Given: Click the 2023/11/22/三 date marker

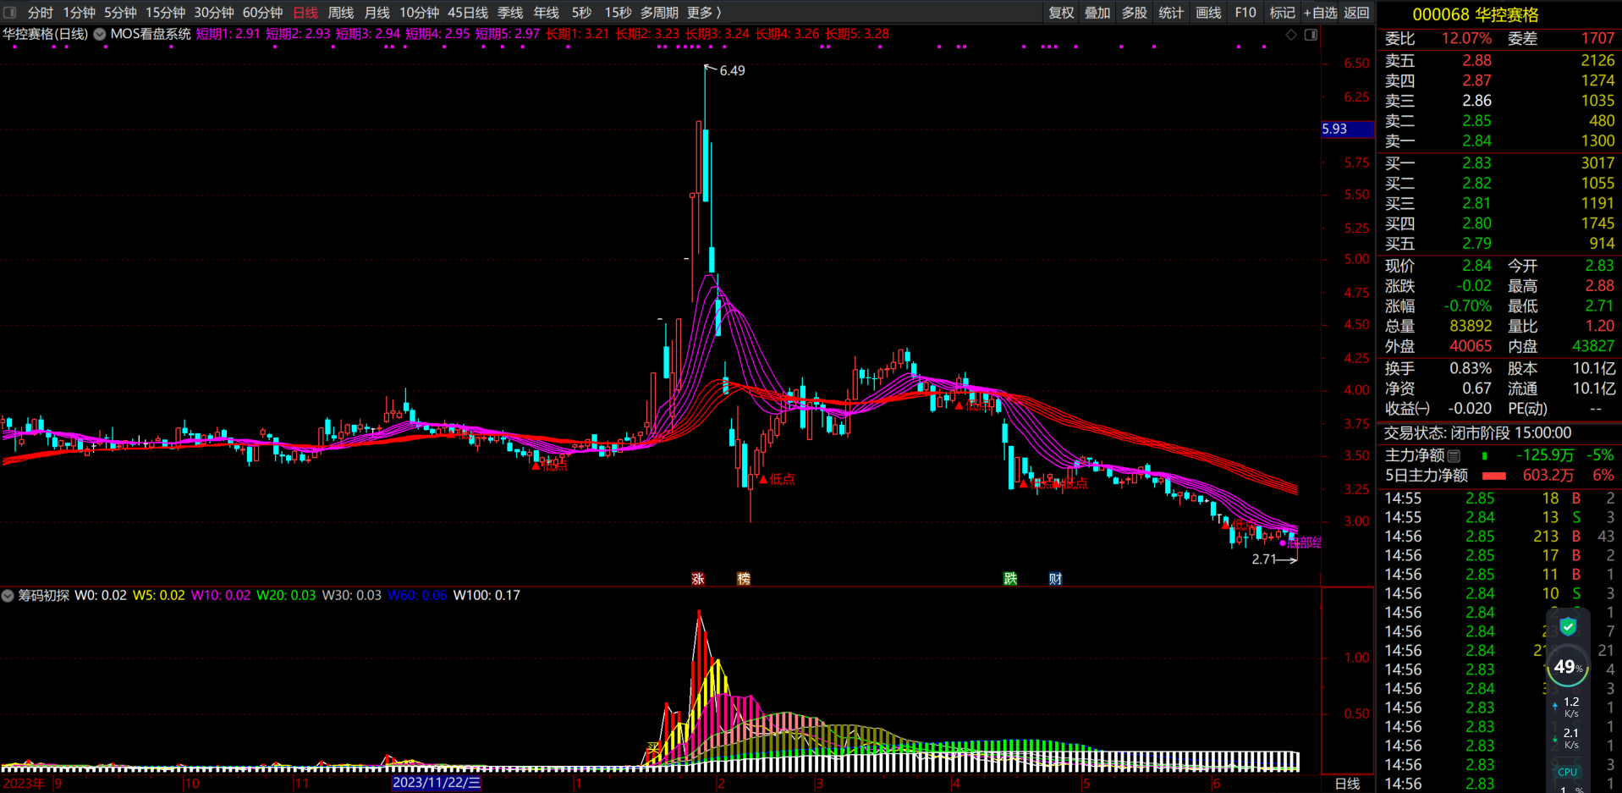Looking at the screenshot, I should [437, 783].
